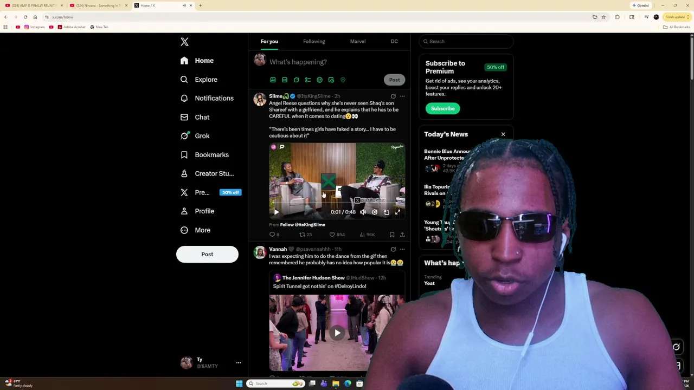Open Notifications in the sidebar
Viewport: 694px width, 390px height.
click(x=207, y=98)
